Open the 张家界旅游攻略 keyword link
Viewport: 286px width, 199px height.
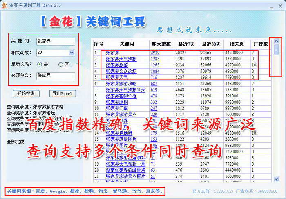(x=121, y=84)
